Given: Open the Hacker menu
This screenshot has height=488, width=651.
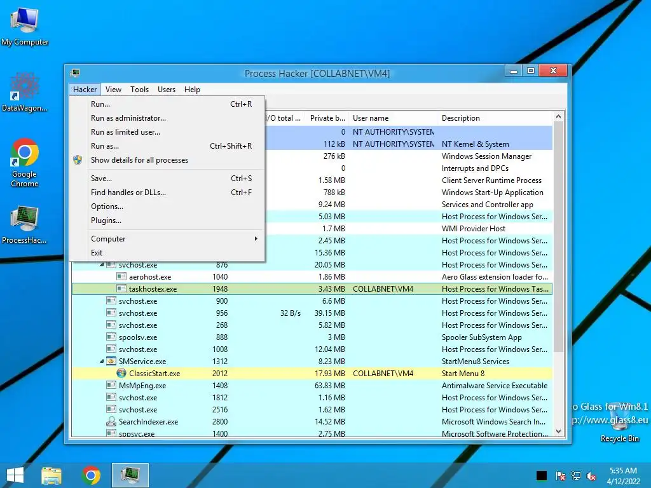Looking at the screenshot, I should (x=85, y=89).
